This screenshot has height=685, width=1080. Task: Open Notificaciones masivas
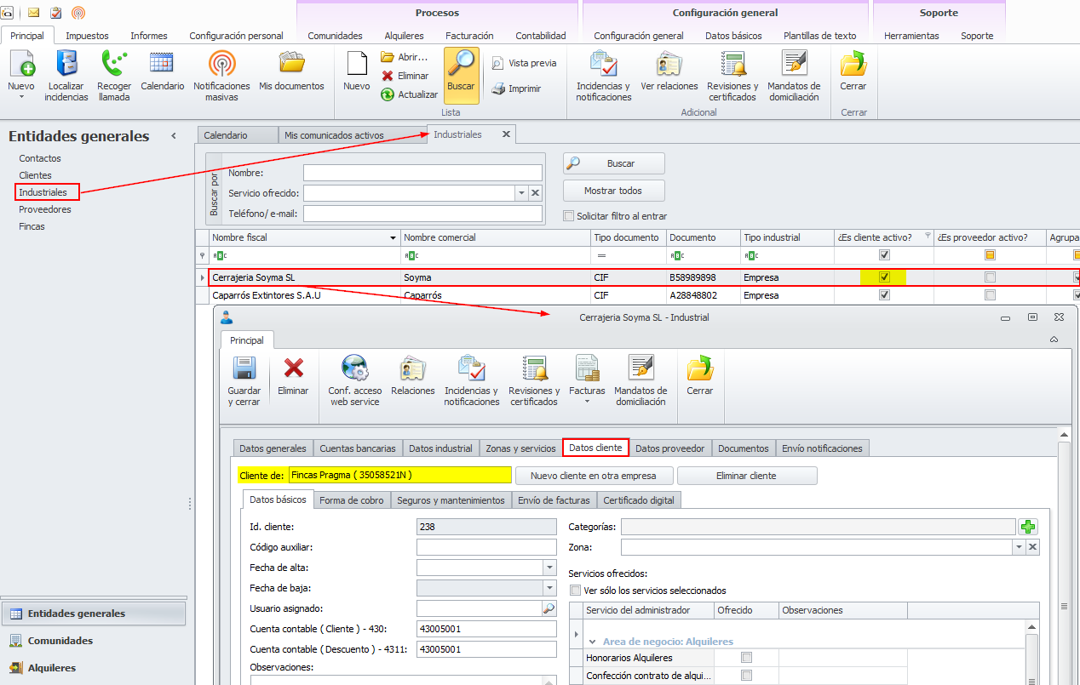tap(221, 77)
